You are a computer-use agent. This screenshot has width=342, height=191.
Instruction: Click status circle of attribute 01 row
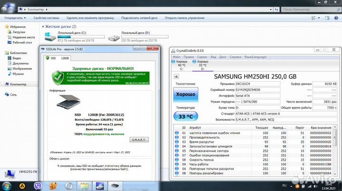tap(177, 133)
